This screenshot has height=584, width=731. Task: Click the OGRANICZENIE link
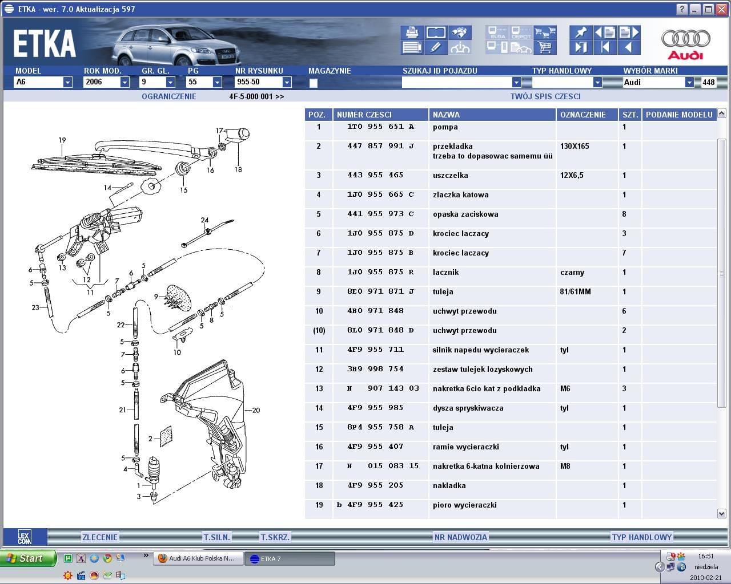pyautogui.click(x=168, y=96)
